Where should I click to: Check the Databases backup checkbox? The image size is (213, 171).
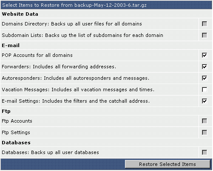pos(204,152)
